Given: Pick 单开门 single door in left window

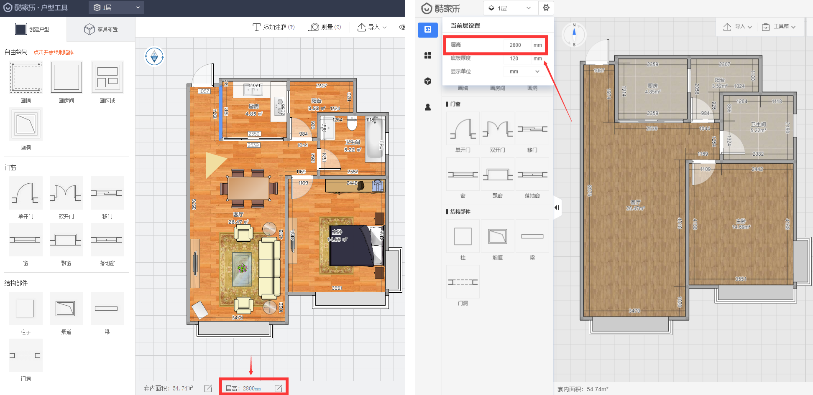Looking at the screenshot, I should [x=26, y=193].
